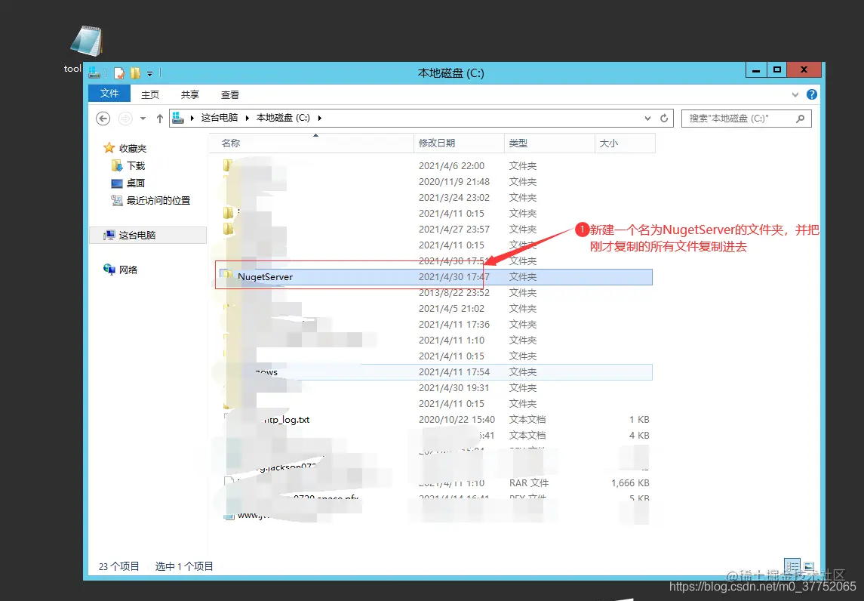864x601 pixels.
Task: Minimize the 本地磁盘 (C:) window
Action: pyautogui.click(x=756, y=70)
